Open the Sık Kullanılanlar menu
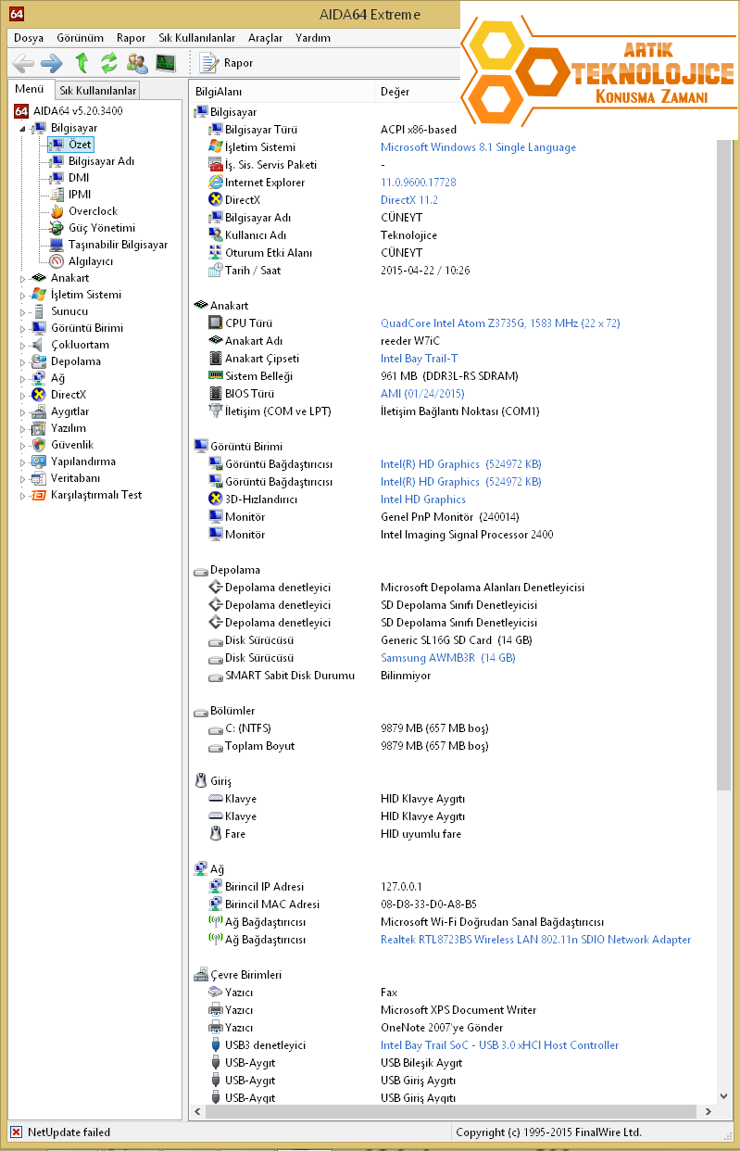740x1151 pixels. tap(196, 38)
